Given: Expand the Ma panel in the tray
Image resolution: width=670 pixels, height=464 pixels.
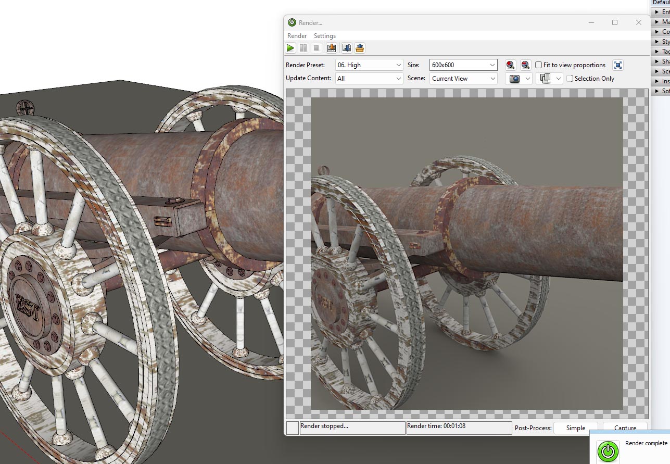Looking at the screenshot, I should tap(660, 22).
